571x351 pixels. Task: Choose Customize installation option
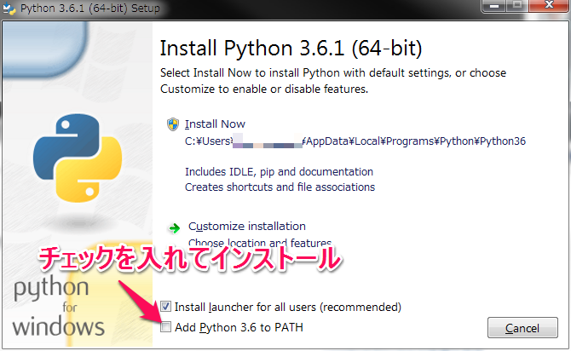247,226
